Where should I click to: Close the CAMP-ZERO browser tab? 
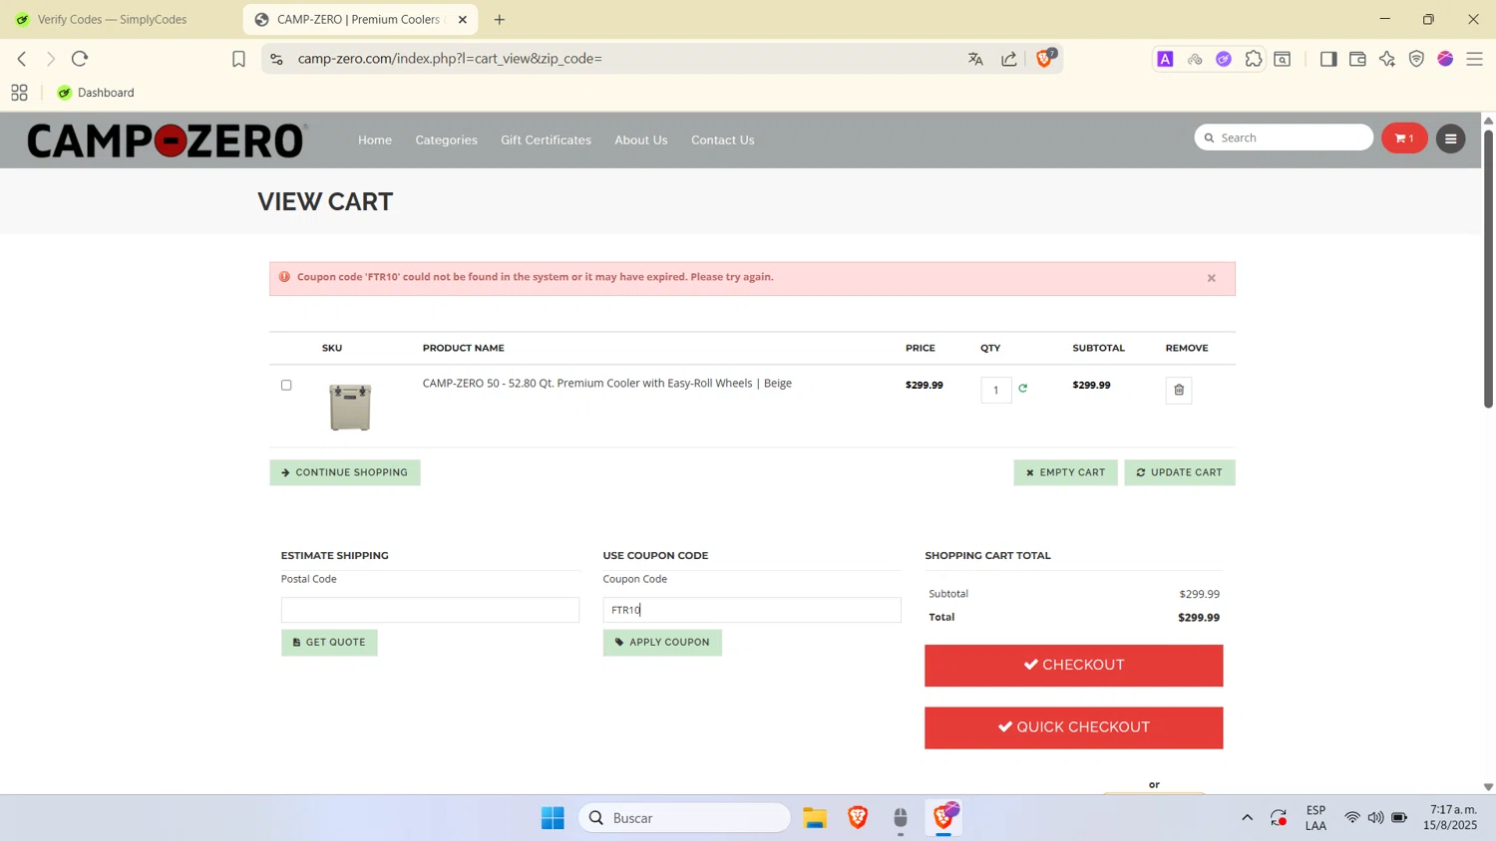click(x=463, y=19)
